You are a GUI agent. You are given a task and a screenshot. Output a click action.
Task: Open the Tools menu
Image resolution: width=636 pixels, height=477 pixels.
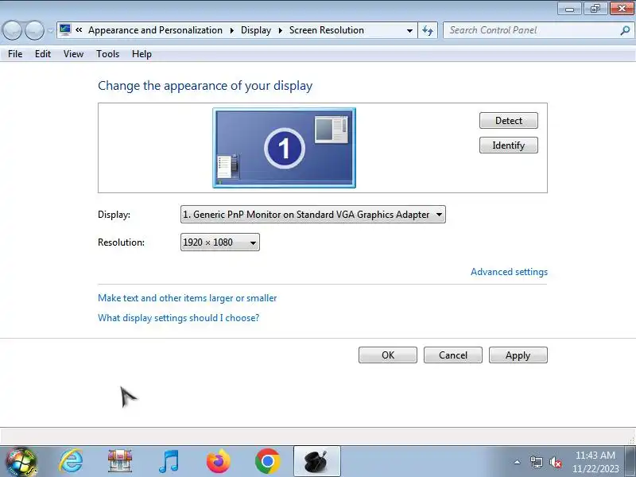(x=107, y=54)
